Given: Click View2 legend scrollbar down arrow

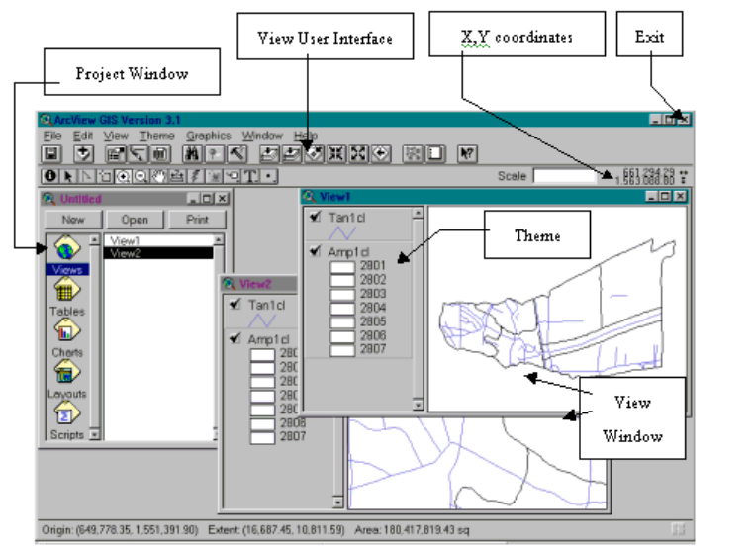Looking at the screenshot, I should pyautogui.click(x=338, y=503).
